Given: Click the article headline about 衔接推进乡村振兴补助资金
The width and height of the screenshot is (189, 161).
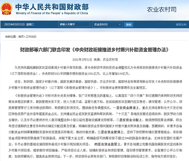Looking at the screenshot, I should coord(94,50).
